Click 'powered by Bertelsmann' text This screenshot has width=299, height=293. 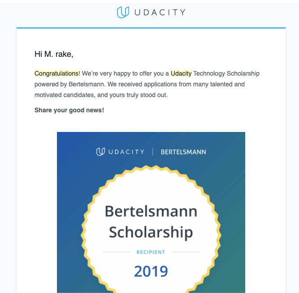(x=69, y=84)
